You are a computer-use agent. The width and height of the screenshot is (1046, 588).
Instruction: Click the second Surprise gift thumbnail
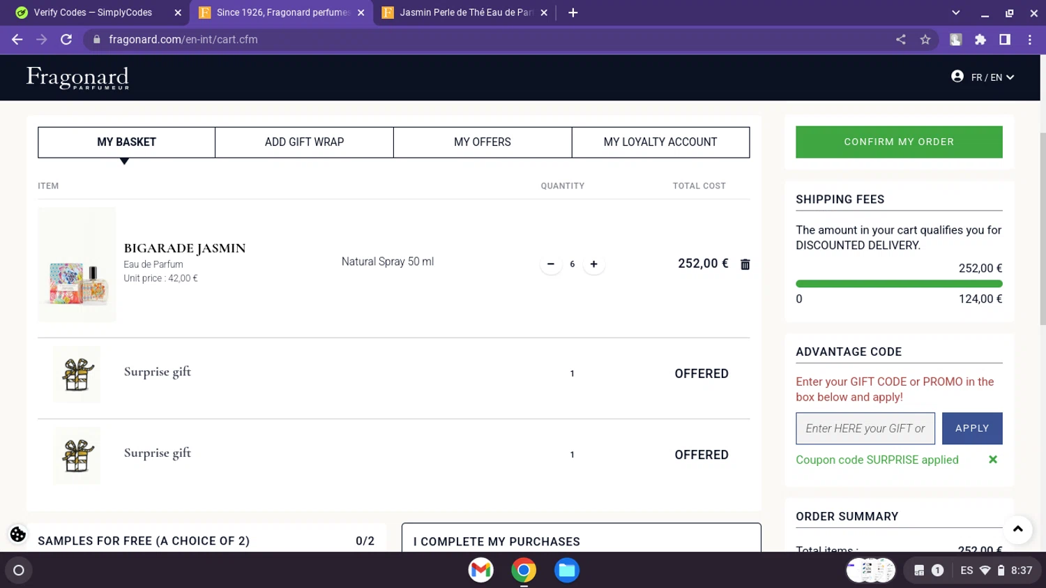point(77,455)
